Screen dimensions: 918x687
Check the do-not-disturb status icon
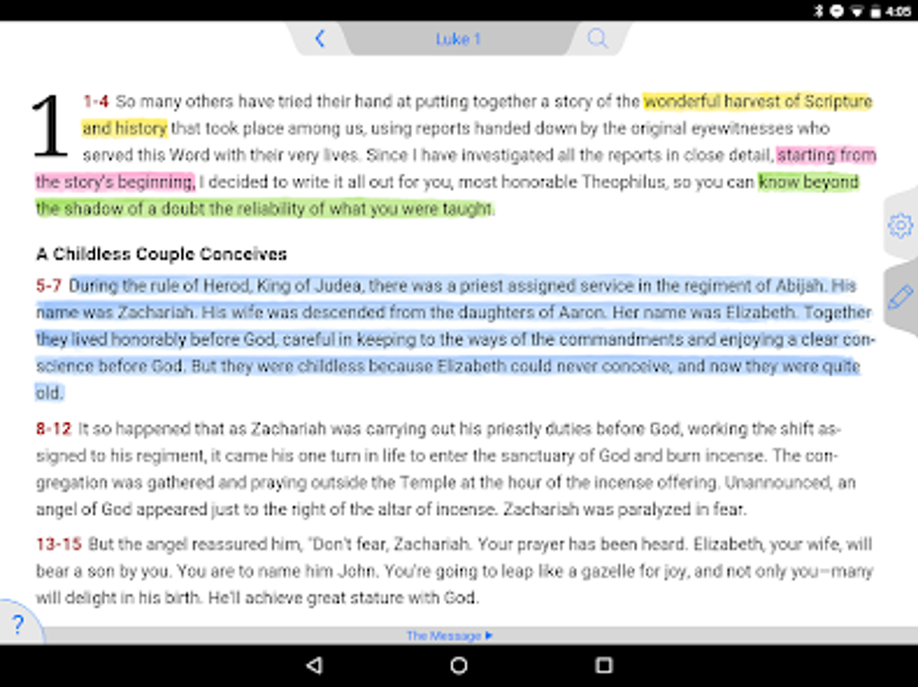pyautogui.click(x=837, y=11)
